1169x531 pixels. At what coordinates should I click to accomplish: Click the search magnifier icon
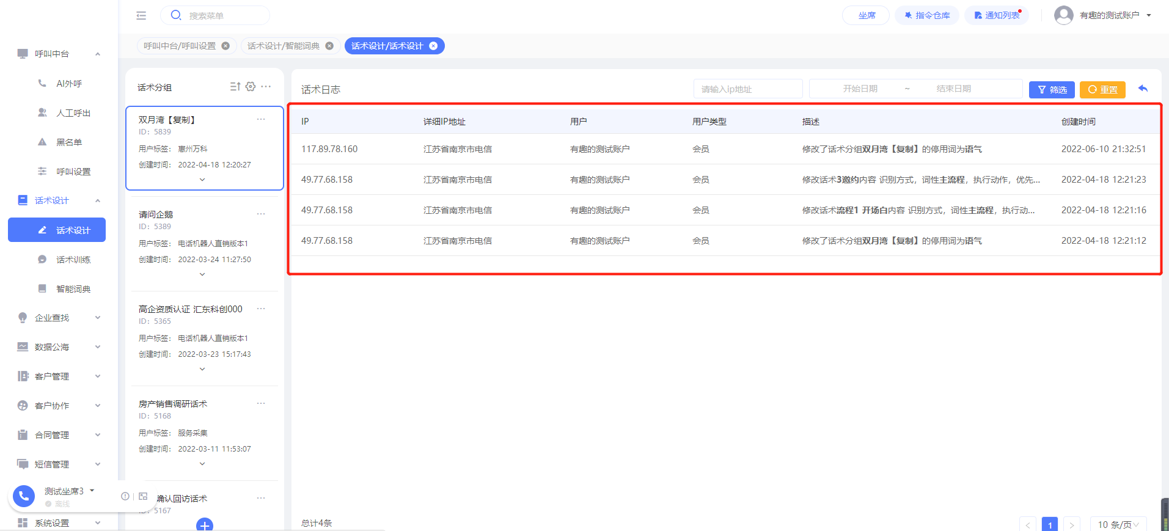tap(176, 15)
